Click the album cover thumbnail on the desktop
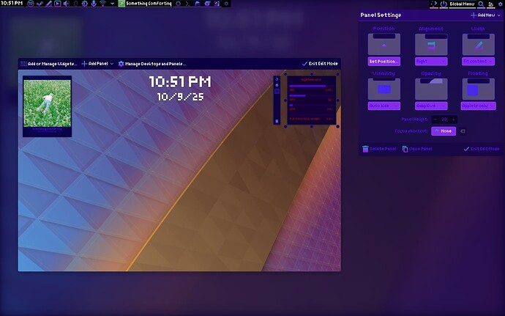This screenshot has width=505, height=316. [x=47, y=103]
